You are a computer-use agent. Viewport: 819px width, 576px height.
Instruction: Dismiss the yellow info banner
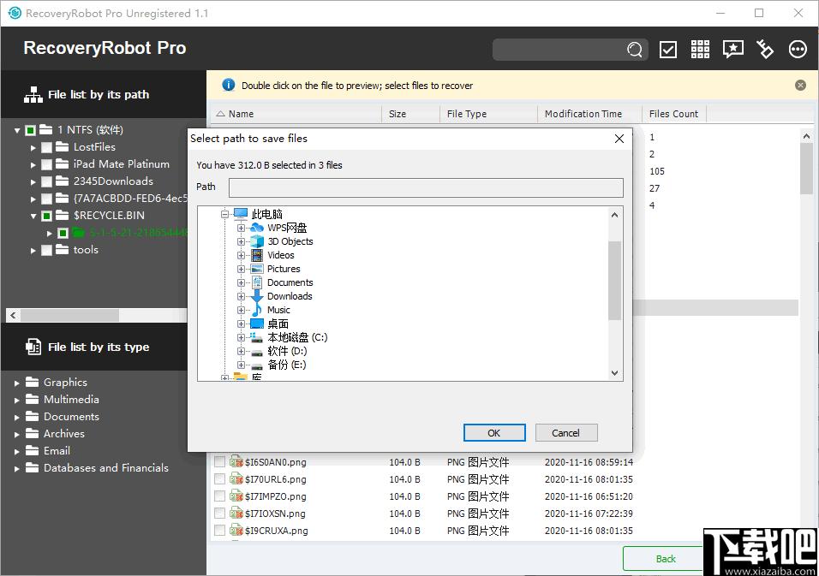point(800,85)
